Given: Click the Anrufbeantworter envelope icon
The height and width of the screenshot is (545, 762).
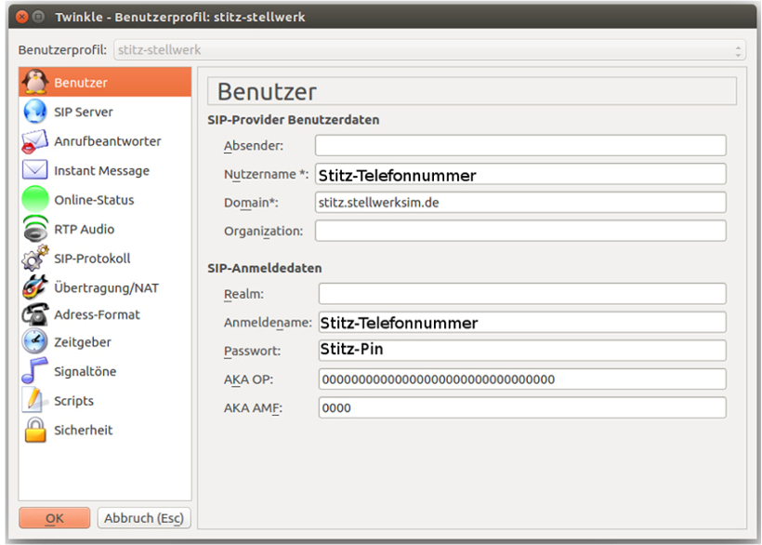Looking at the screenshot, I should 35,141.
